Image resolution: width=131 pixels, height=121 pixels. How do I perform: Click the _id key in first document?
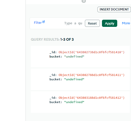[52, 52]
